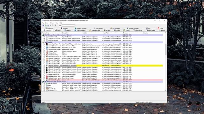The width and height of the screenshot is (204, 114).
Task: Click the Uninstall Tool row icon
Action: [x=47, y=80]
